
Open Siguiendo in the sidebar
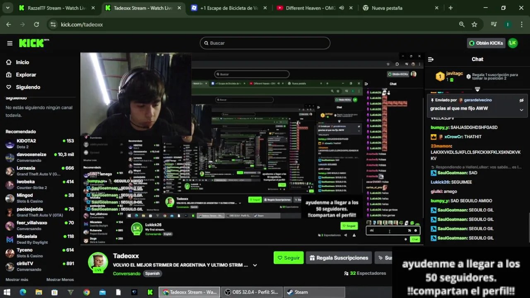28,87
